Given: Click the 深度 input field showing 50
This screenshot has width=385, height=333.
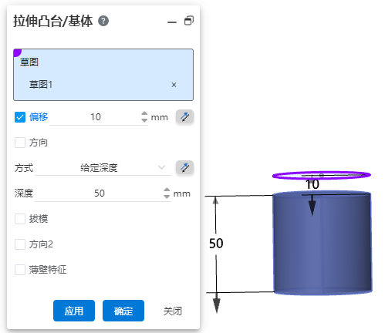Looking at the screenshot, I should pos(99,193).
